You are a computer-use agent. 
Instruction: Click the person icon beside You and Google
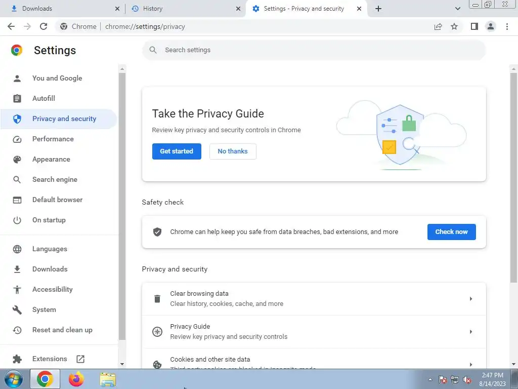tap(17, 79)
